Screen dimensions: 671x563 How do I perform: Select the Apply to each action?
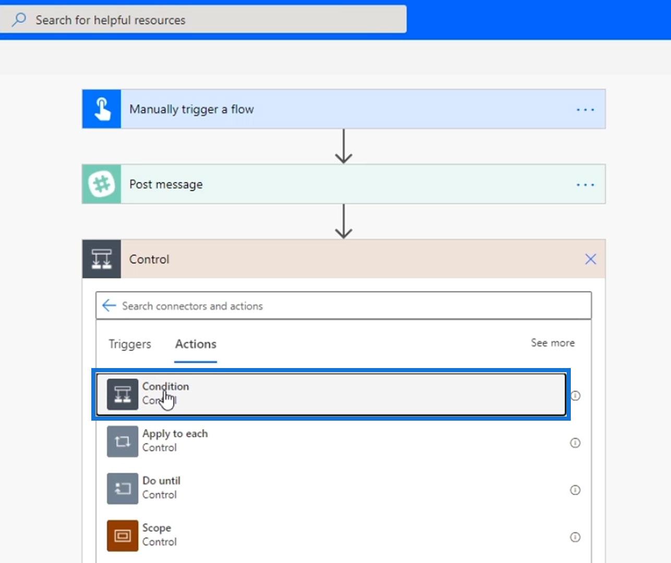(331, 441)
